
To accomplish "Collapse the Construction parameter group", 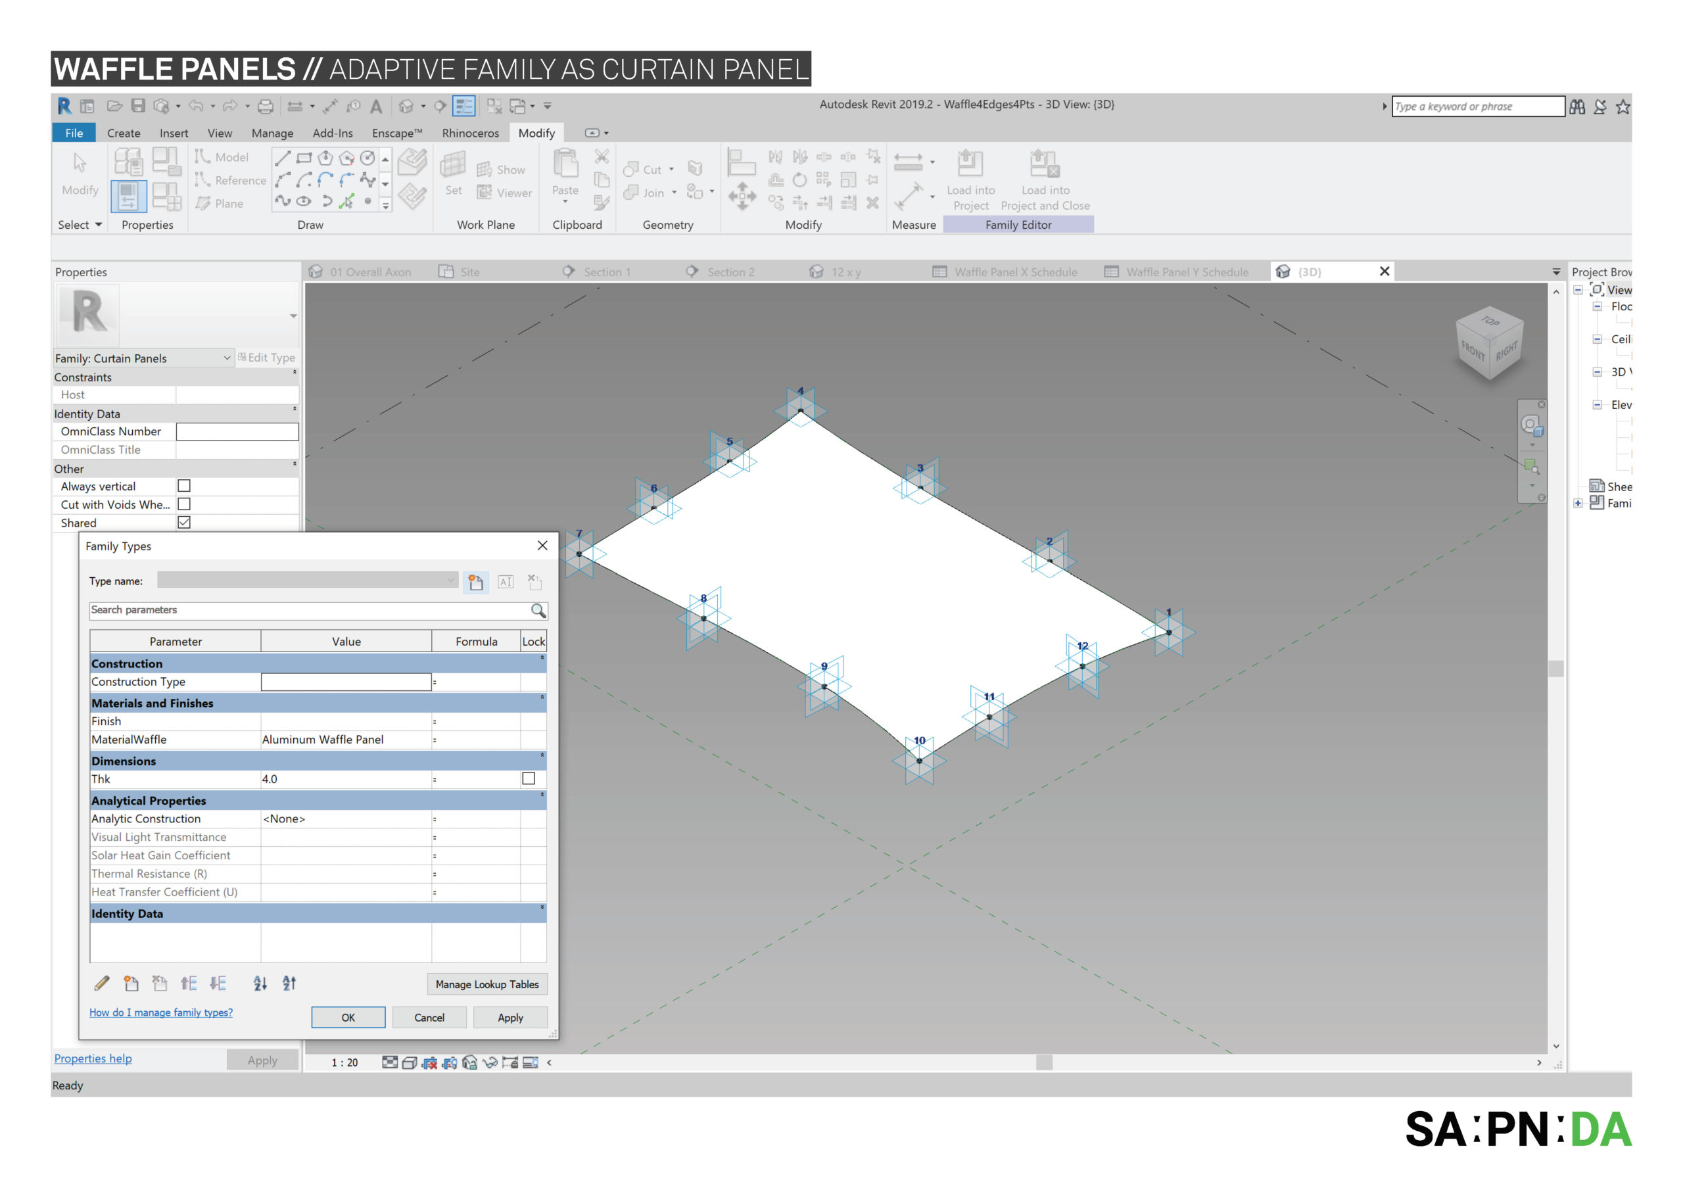I will pyautogui.click(x=542, y=657).
